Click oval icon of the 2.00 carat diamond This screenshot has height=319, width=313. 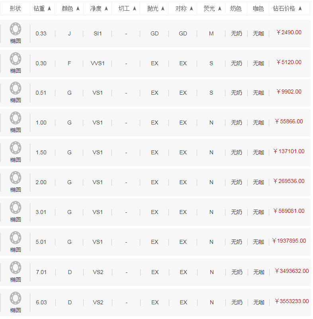pos(16,178)
